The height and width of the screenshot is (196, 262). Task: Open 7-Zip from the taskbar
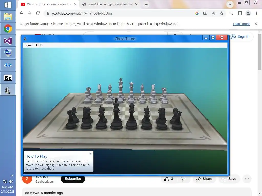(x=8, y=78)
